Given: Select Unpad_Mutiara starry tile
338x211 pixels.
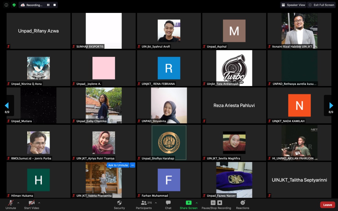Looking at the screenshot, I should [39, 105].
